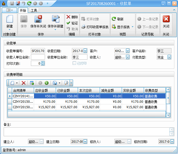Screen dimensions: 178x154
Task: Click the 保存并关闭 (Save and Close) icon
Action: click(38, 19)
